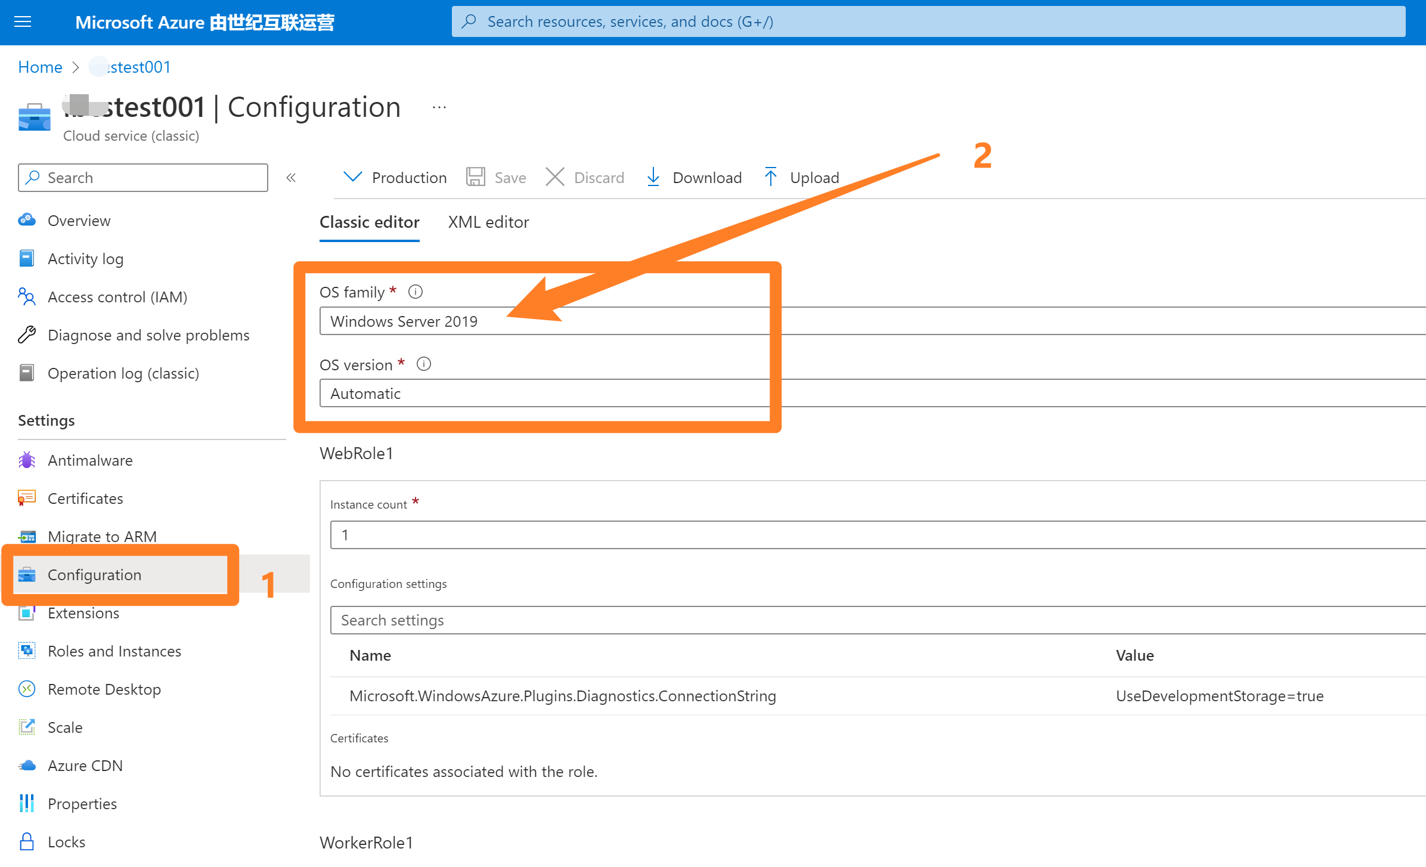Image resolution: width=1426 pixels, height=867 pixels.
Task: Go to Home breadcrumb link
Action: [40, 67]
